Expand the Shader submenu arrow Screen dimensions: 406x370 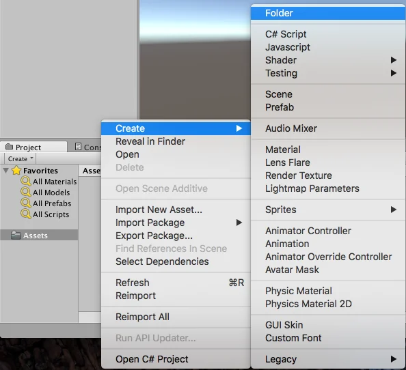[x=394, y=60]
